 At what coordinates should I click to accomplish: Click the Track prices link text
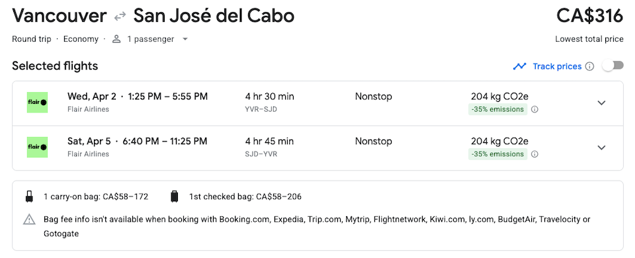click(x=557, y=66)
